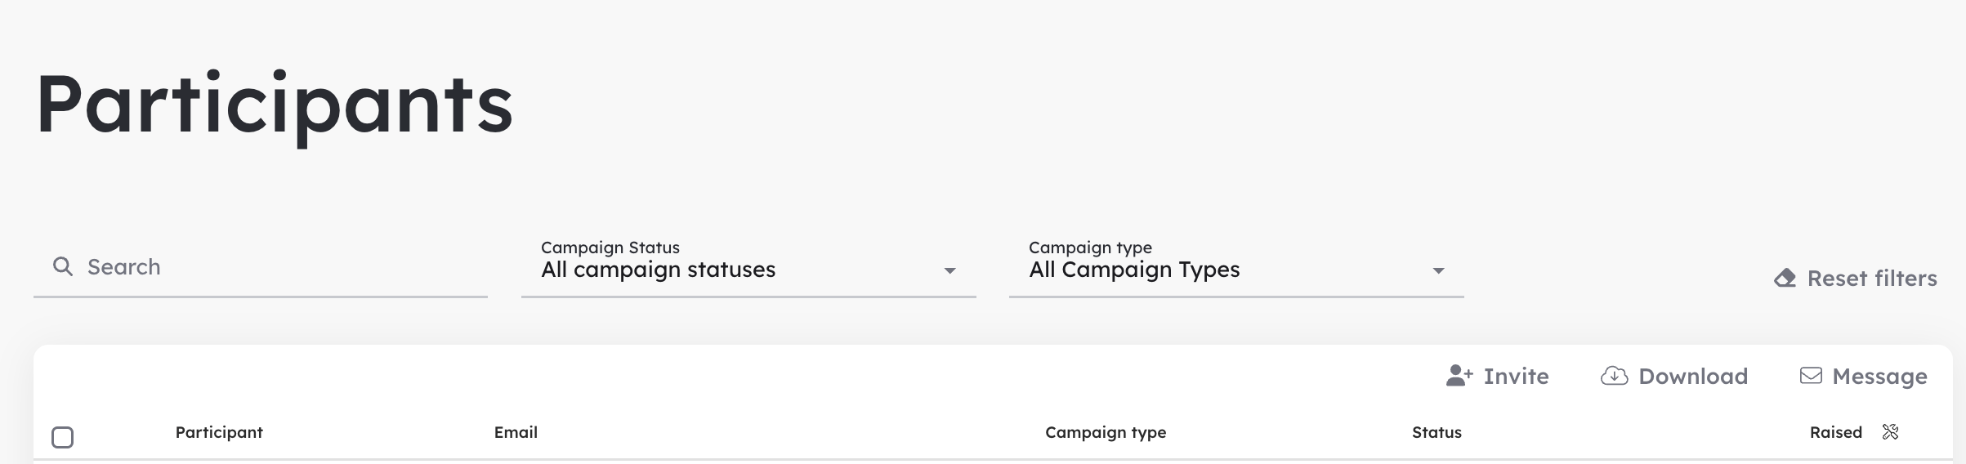
Task: Sort by the Participant column header
Action: coord(219,432)
